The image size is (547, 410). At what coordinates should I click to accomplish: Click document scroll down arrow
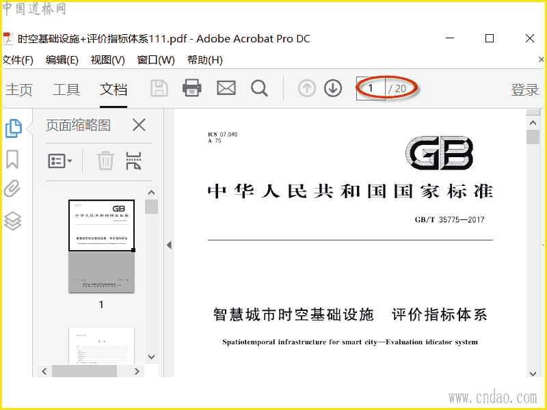pos(533,374)
